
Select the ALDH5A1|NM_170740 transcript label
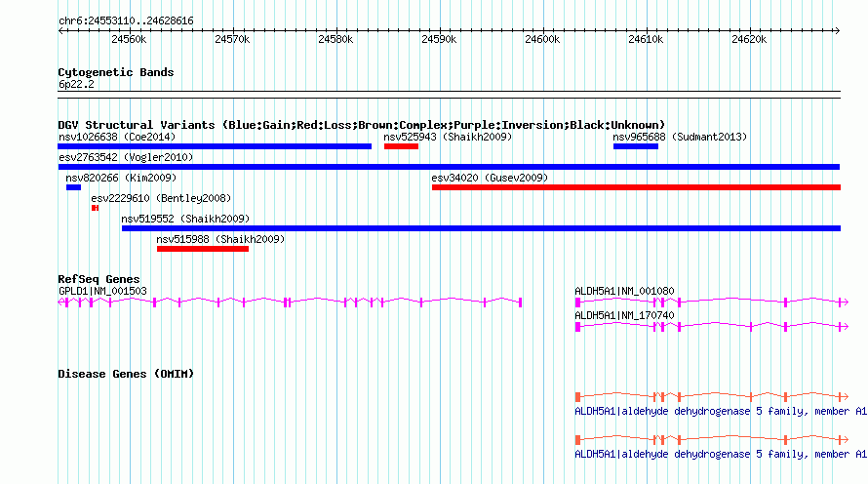pos(624,315)
